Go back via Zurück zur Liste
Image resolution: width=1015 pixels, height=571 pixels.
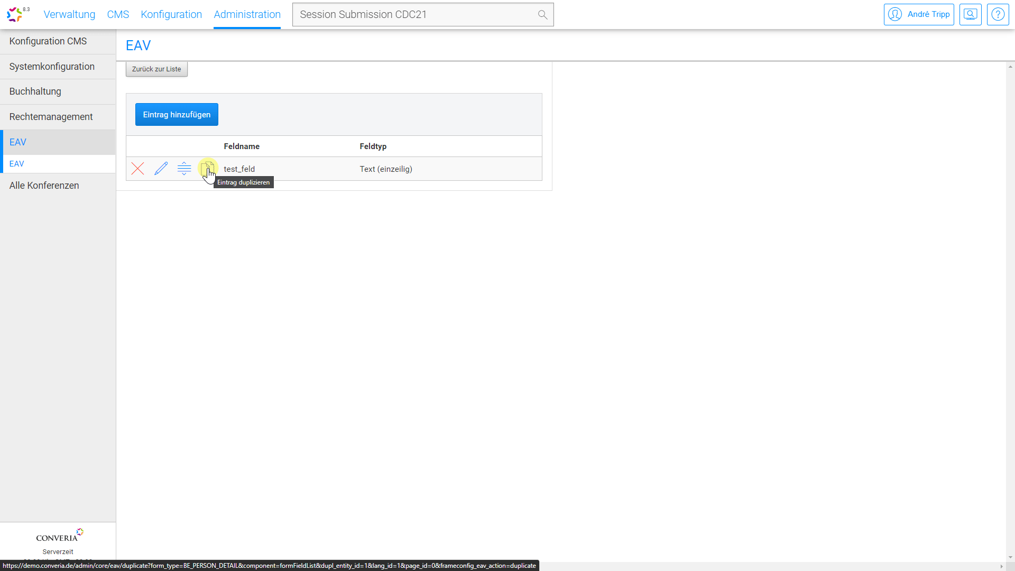(156, 69)
